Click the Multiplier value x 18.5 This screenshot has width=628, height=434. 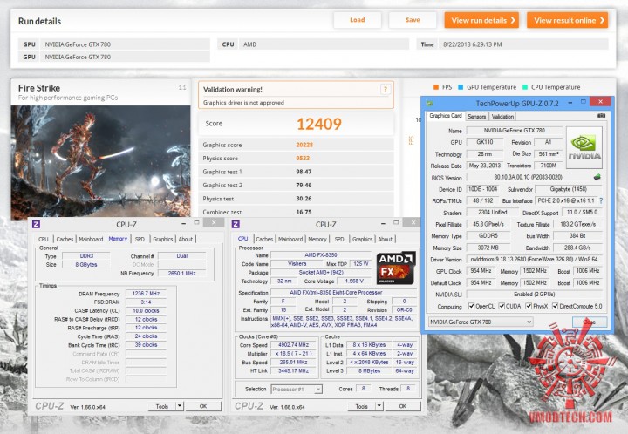pyautogui.click(x=294, y=353)
